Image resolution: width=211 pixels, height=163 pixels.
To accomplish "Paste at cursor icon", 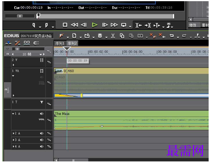I will (131, 36).
